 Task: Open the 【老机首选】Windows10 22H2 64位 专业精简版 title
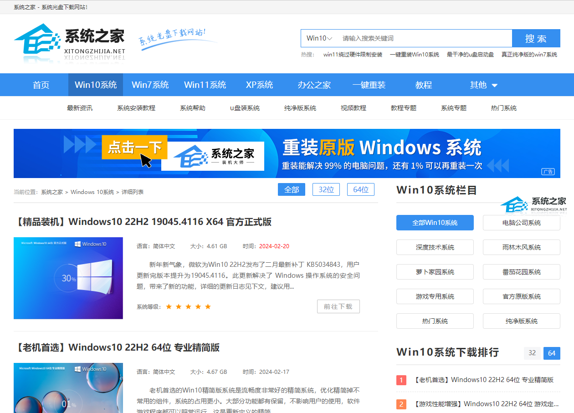pos(117,347)
